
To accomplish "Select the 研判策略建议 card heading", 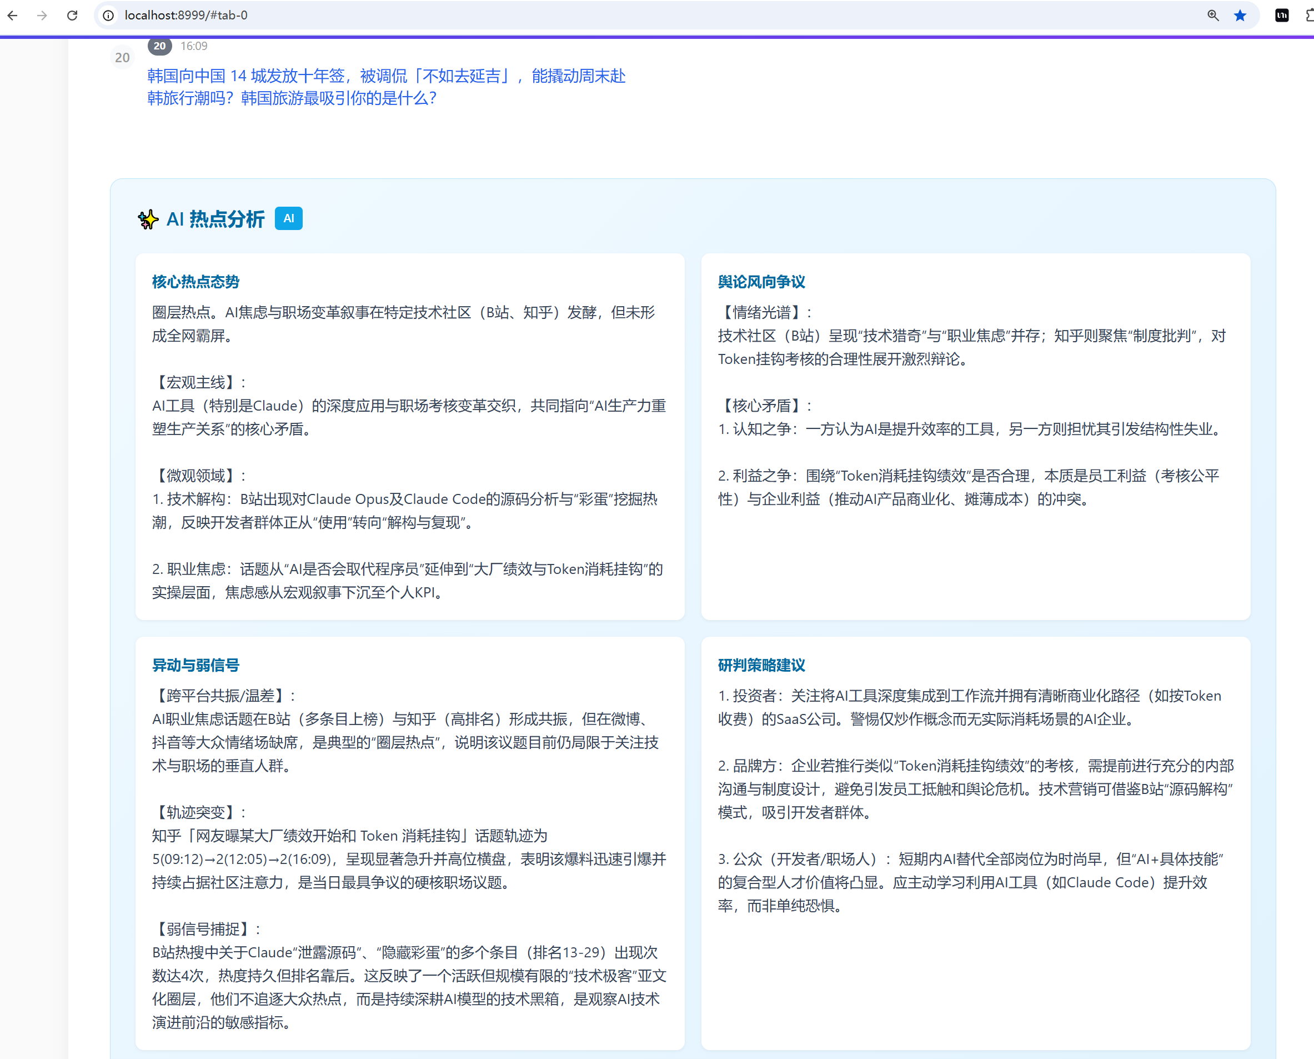I will (x=761, y=665).
